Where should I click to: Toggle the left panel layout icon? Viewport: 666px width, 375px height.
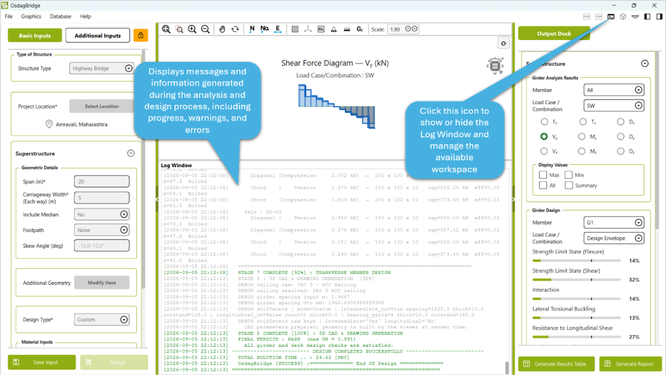(x=647, y=17)
